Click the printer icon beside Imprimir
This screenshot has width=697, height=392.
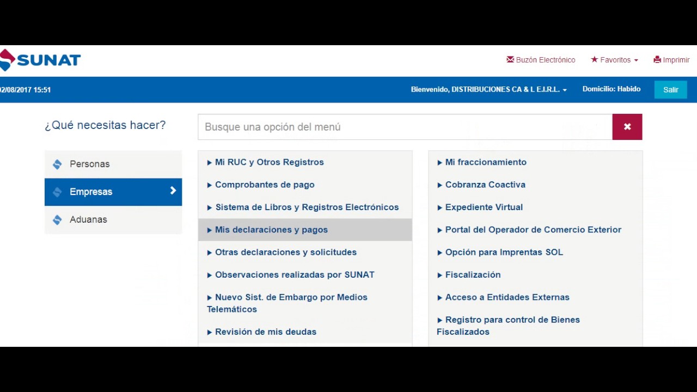pyautogui.click(x=657, y=59)
